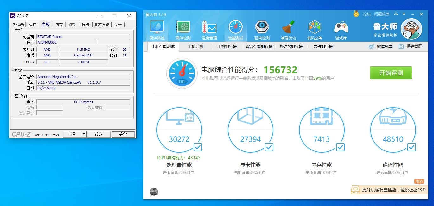Click the 模型 field A10N-8800E
Image resolution: width=434 pixels, height=206 pixels.
click(66, 42)
